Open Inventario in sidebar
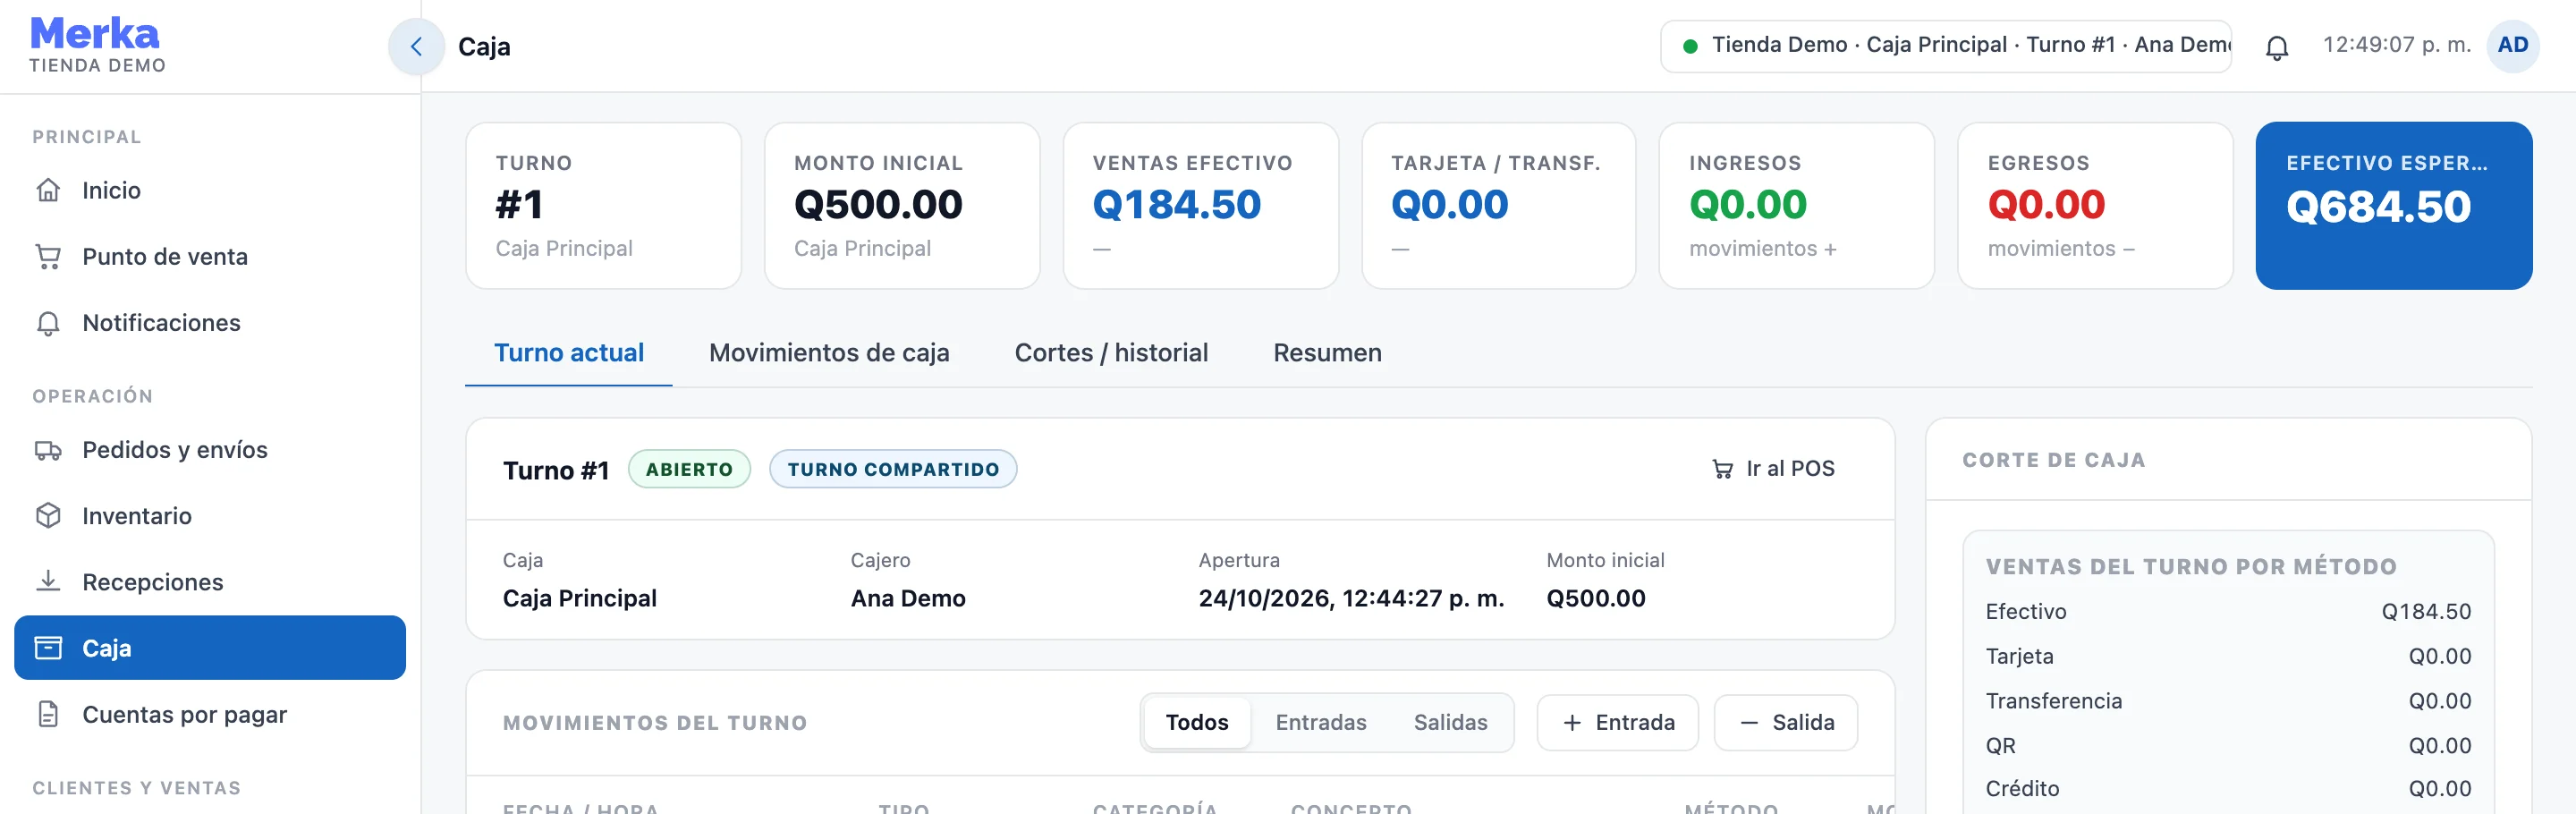The height and width of the screenshot is (814, 2576). tap(210, 516)
